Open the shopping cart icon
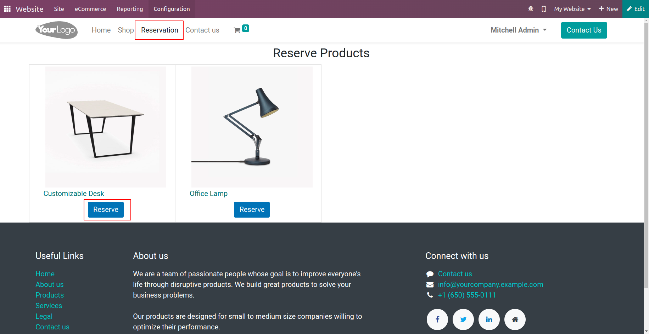The image size is (649, 334). (x=237, y=30)
